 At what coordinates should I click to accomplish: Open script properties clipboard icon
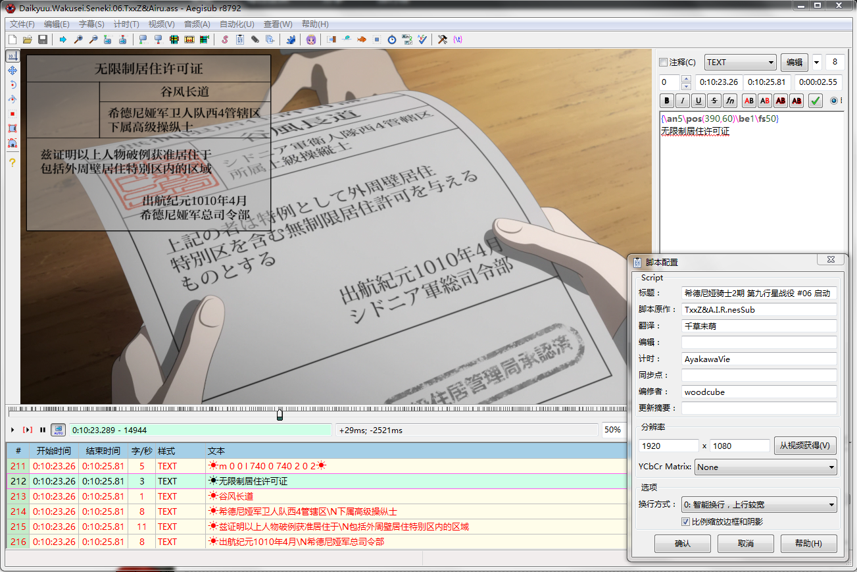click(x=240, y=39)
